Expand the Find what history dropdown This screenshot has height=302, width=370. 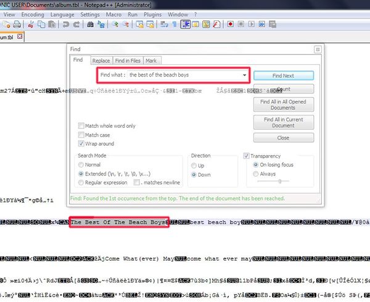244,75
